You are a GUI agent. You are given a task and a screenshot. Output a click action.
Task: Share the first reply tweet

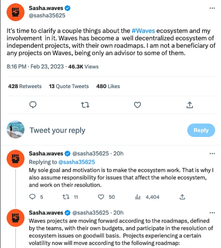(x=183, y=197)
